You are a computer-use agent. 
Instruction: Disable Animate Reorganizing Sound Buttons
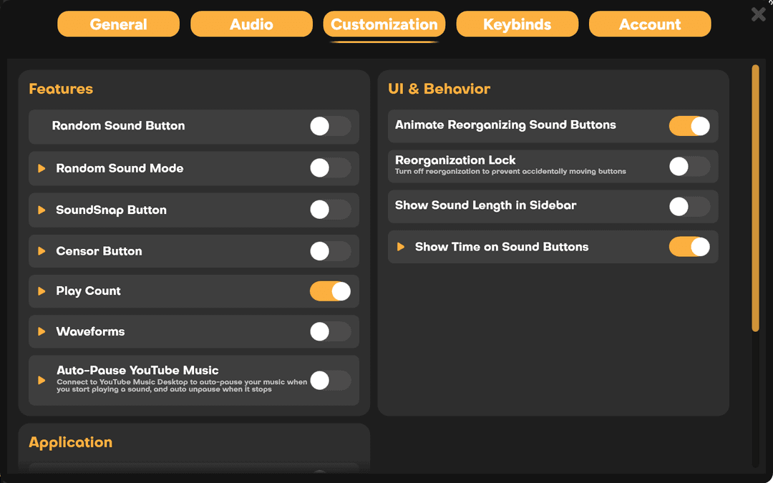(689, 125)
